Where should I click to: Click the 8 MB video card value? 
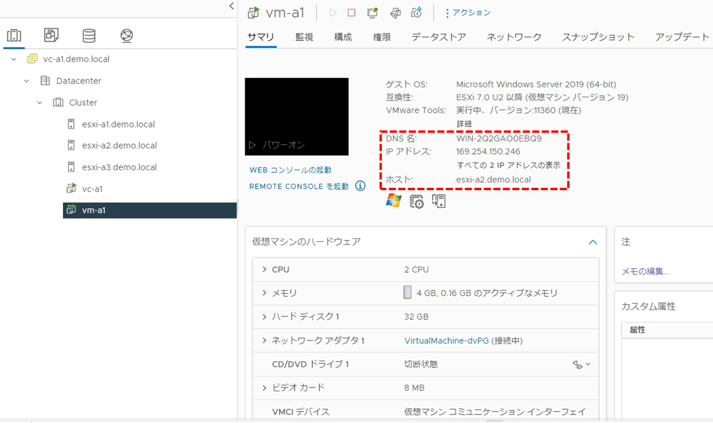click(x=414, y=388)
